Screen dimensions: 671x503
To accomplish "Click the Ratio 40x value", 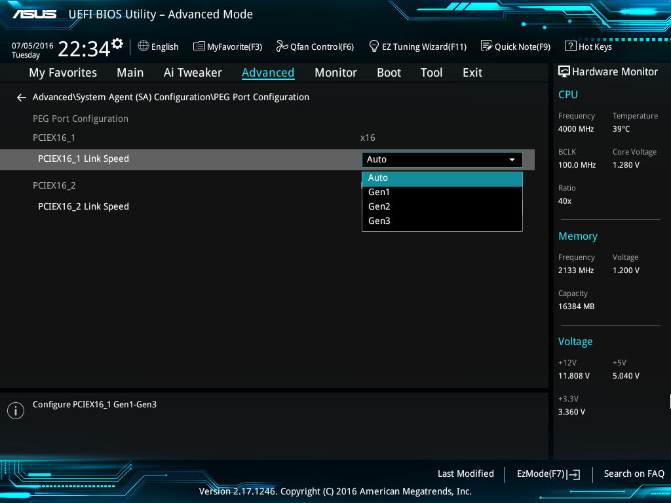I will (x=564, y=200).
